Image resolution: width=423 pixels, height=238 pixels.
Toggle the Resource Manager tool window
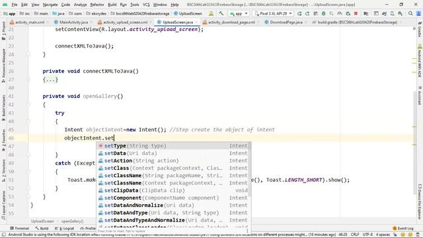(x=3, y=65)
